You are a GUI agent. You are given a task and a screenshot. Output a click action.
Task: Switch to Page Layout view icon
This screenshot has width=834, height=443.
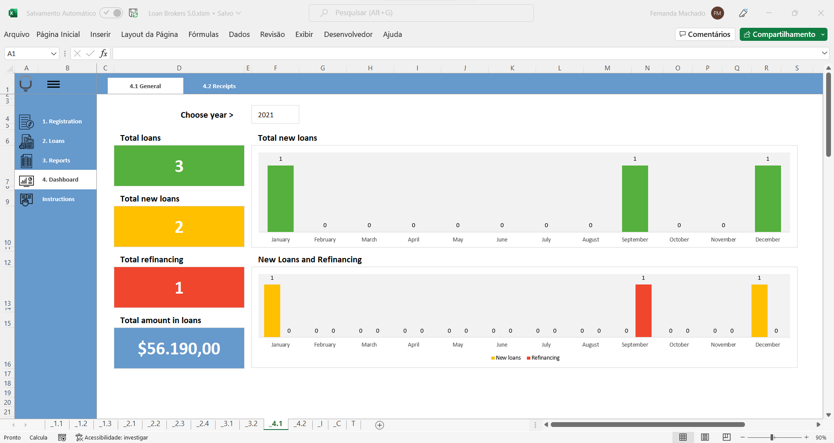(705, 437)
